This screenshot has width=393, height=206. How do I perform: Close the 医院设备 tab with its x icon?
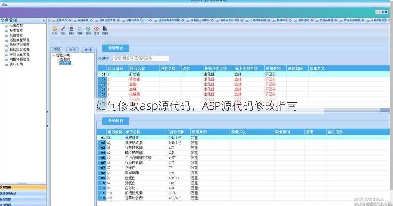coord(91,21)
